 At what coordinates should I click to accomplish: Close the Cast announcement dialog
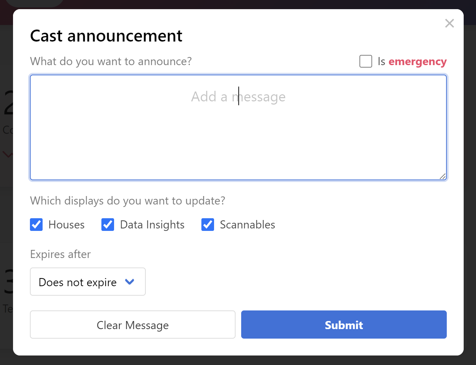(x=449, y=24)
